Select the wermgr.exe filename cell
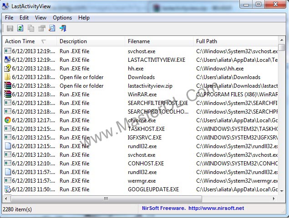289x219 pixels. tap(142, 181)
